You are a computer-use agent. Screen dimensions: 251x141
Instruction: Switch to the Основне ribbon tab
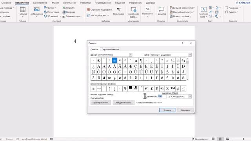click(x=6, y=3)
